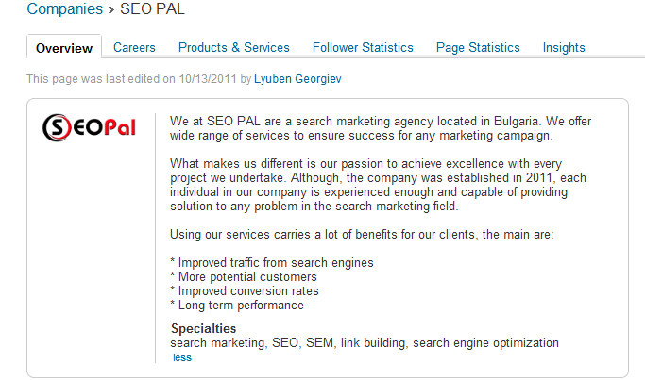Viewport: 645px width, 380px height.
Task: Open Lyuben Georgiev's profile link
Action: (x=297, y=79)
